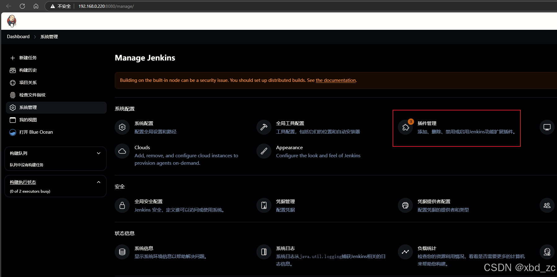Open 系统信息 item
Screen dimensions: 557x277
click(144, 248)
